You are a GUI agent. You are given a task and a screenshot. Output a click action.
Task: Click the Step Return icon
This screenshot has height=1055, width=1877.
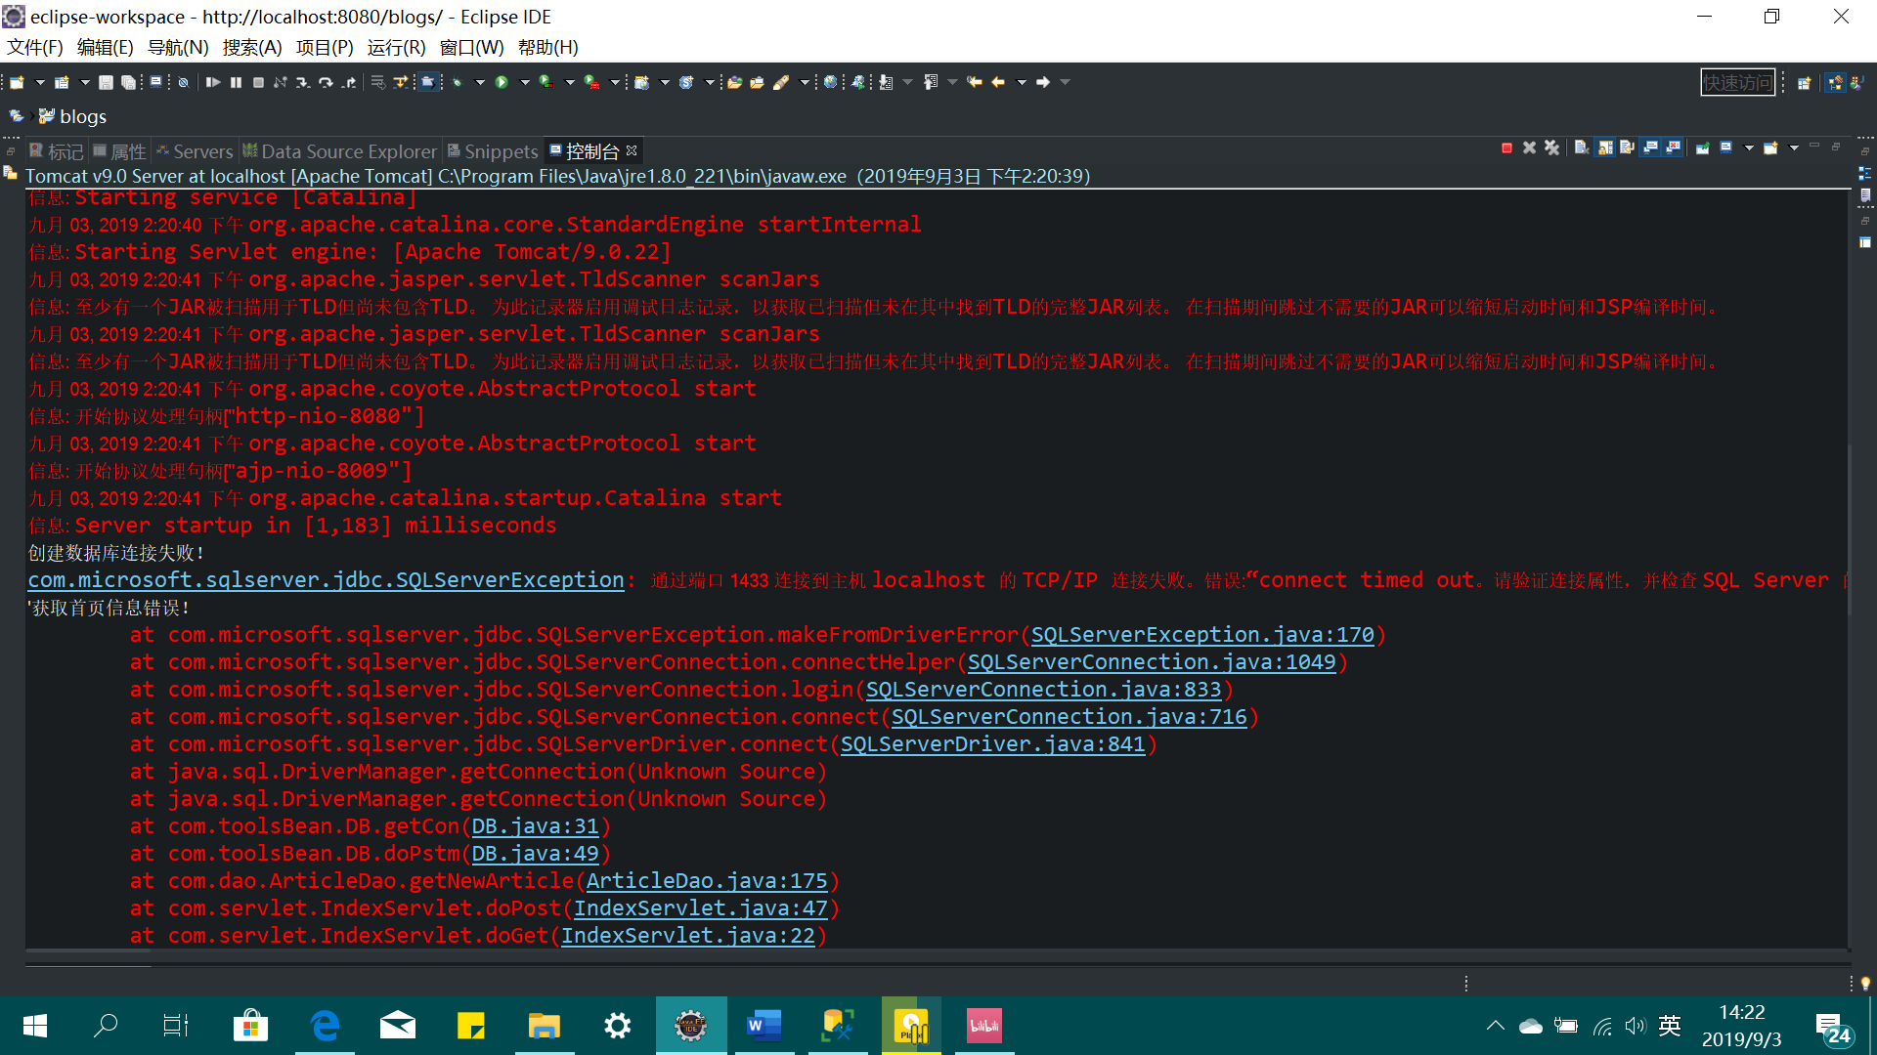coord(348,82)
